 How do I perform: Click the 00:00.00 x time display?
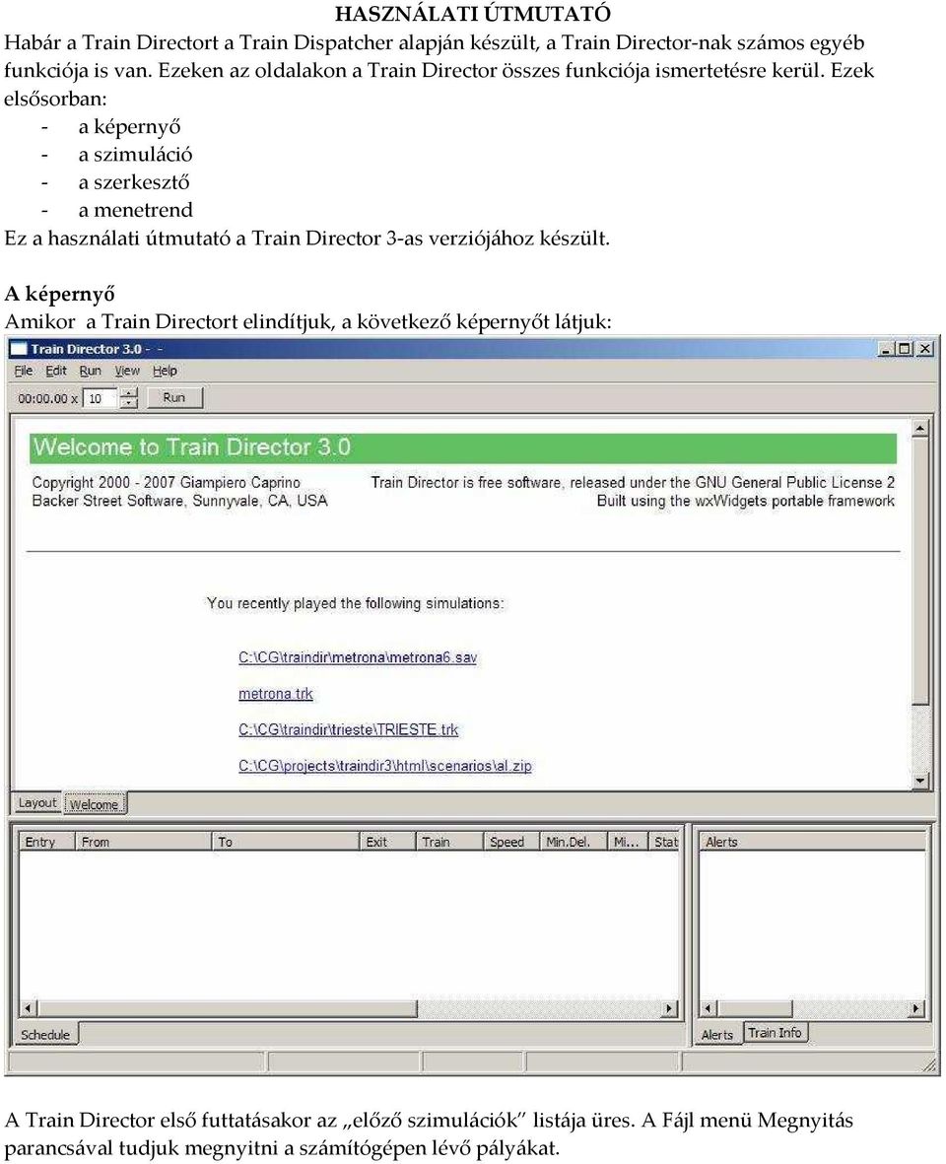pyautogui.click(x=47, y=398)
